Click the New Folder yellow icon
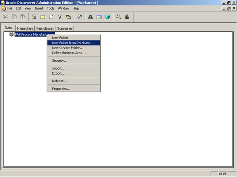The height and width of the screenshot is (178, 237). [43, 17]
